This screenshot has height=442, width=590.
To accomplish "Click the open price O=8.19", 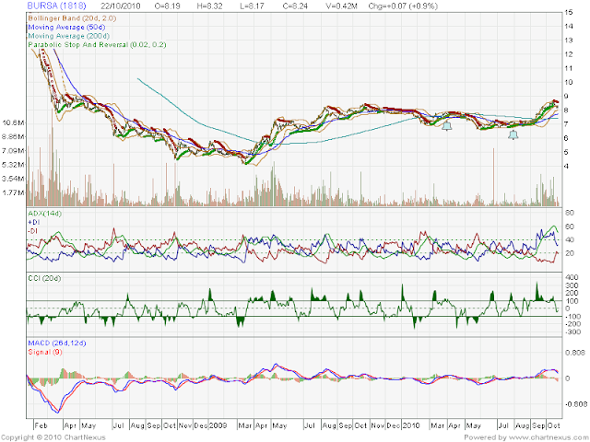I will click(168, 6).
